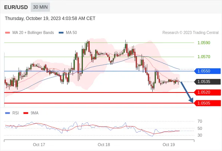The width and height of the screenshot is (222, 151).
Task: Click the Oct 18 date axis label
Action: [104, 145]
